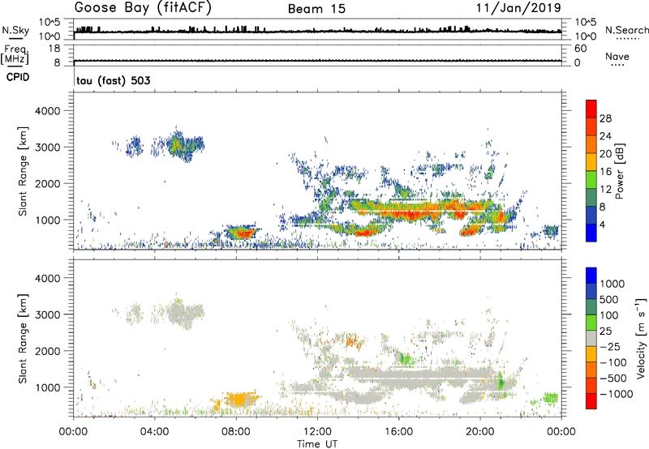Click '18' on the frequency axis
This screenshot has width=649, height=449.
tap(54, 49)
